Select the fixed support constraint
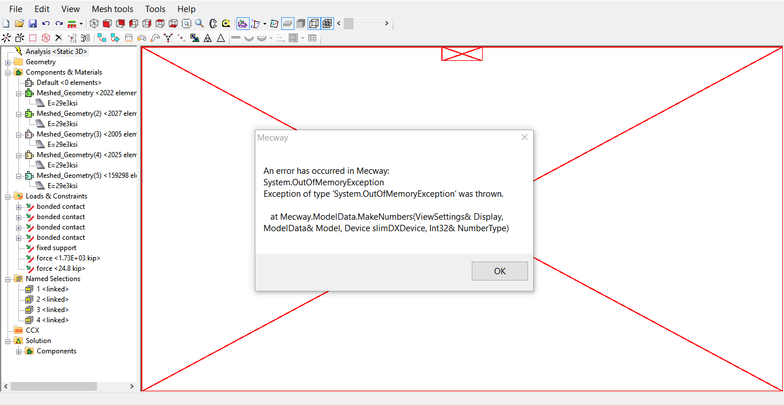784x405 pixels. pos(56,248)
